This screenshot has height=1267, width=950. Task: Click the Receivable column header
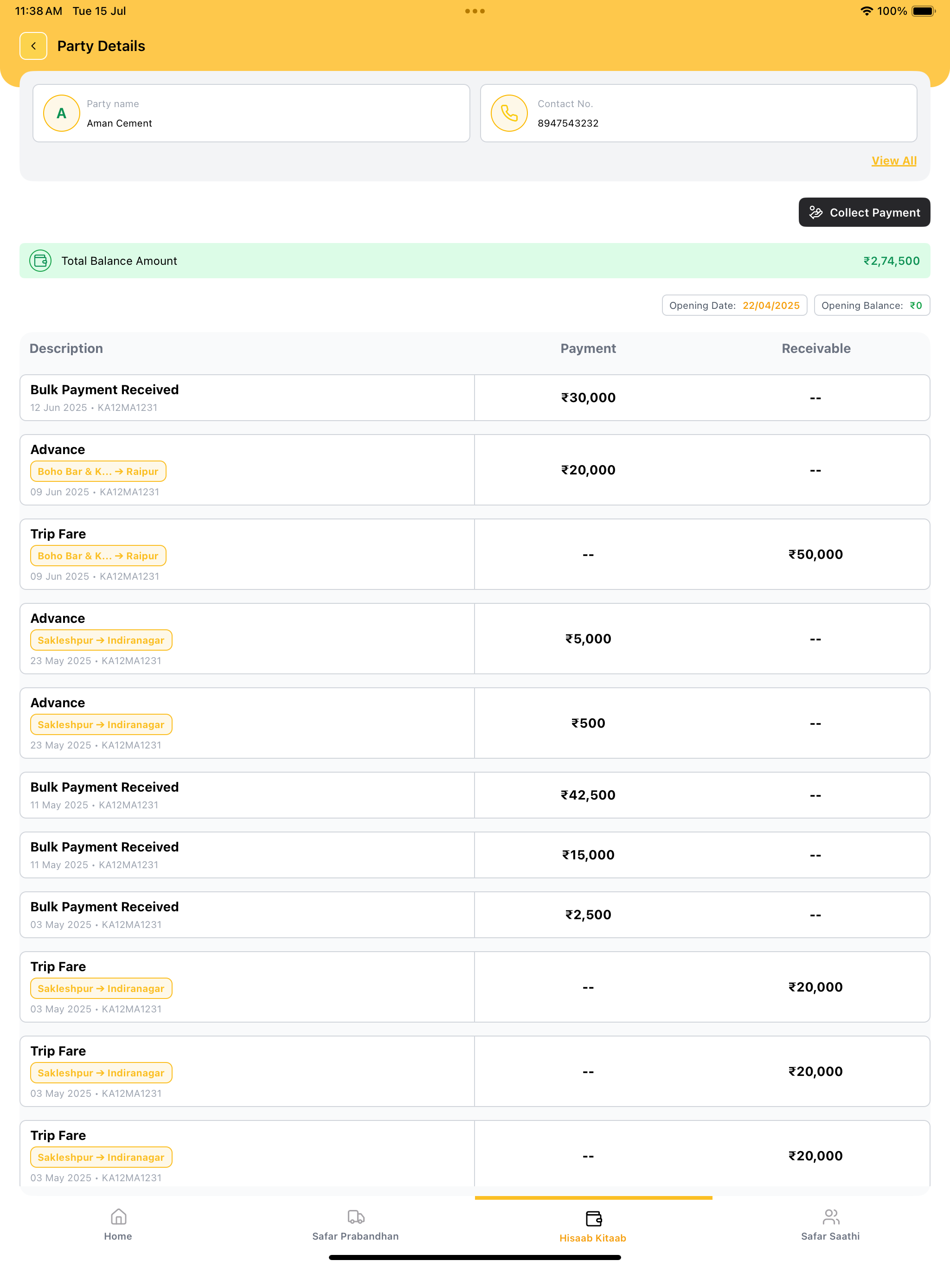pyautogui.click(x=816, y=349)
